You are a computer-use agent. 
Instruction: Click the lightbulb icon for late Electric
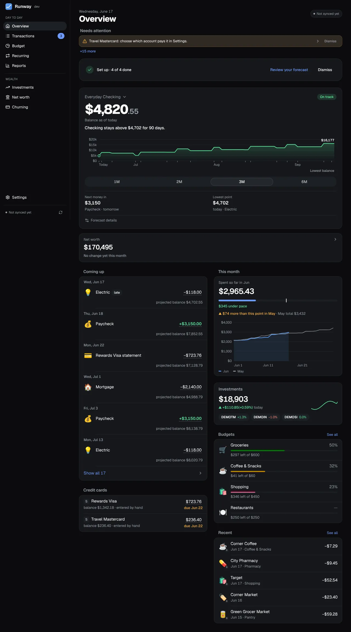(88, 292)
